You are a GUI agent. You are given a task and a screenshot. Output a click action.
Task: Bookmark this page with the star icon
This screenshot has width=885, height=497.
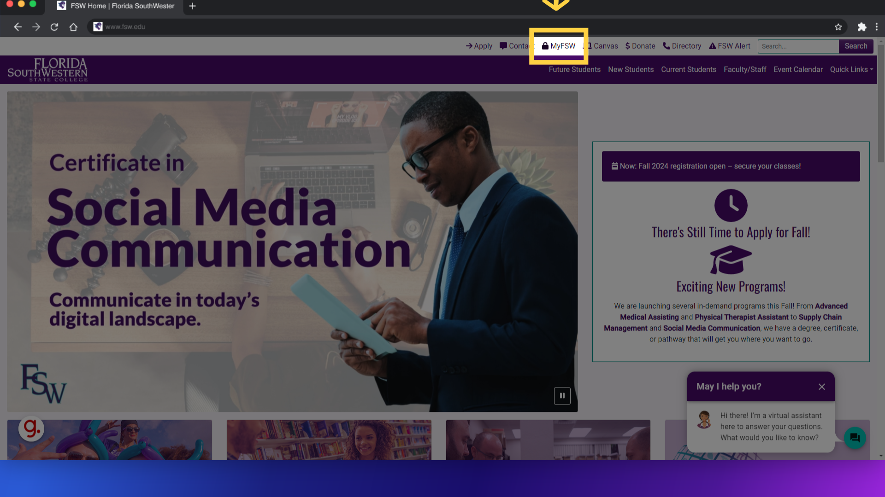pos(838,27)
